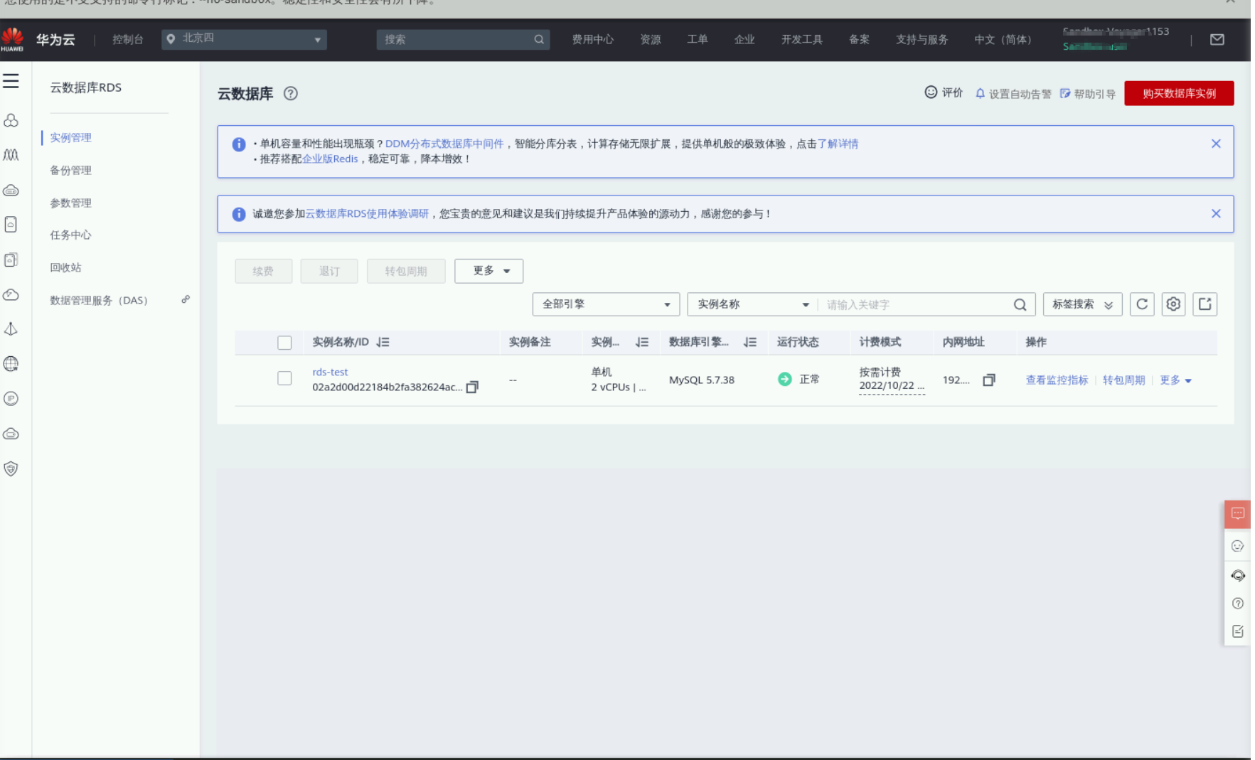Click 查看监控指标 for rds-test
The width and height of the screenshot is (1255, 760).
pos(1057,380)
